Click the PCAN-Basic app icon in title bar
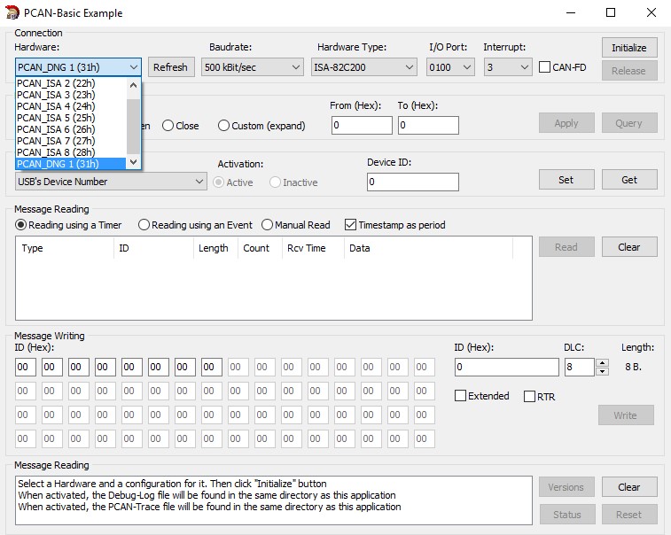Image resolution: width=671 pixels, height=535 pixels. (x=12, y=12)
